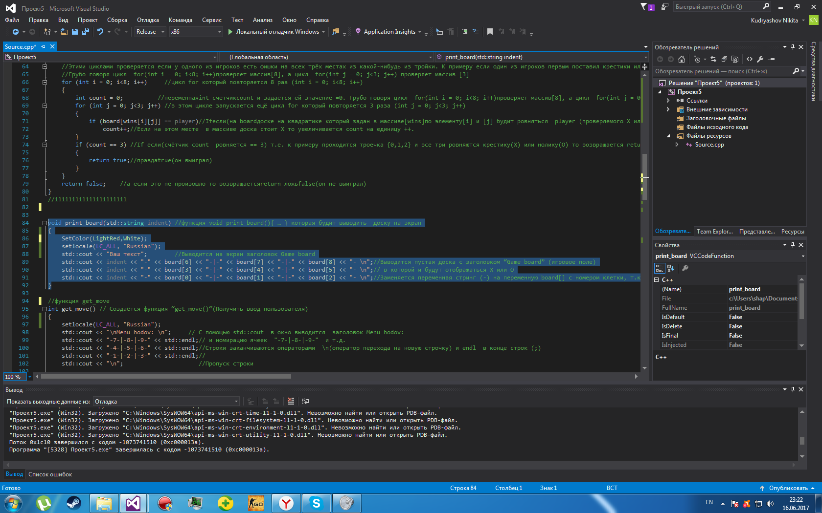The image size is (822, 513).
Task: Click the Save All toolbar icon
Action: pos(86,32)
